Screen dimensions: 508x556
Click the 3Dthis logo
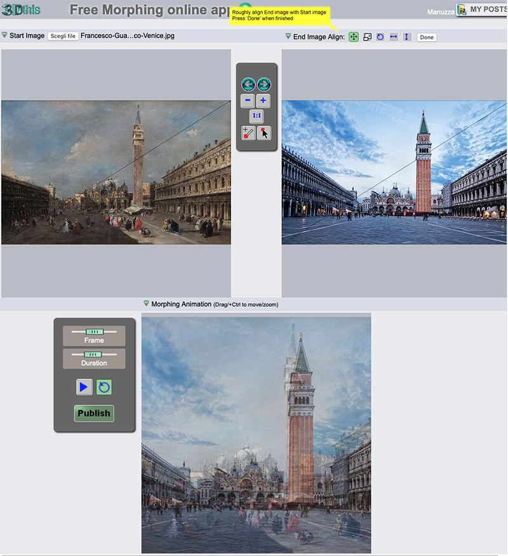pyautogui.click(x=21, y=10)
